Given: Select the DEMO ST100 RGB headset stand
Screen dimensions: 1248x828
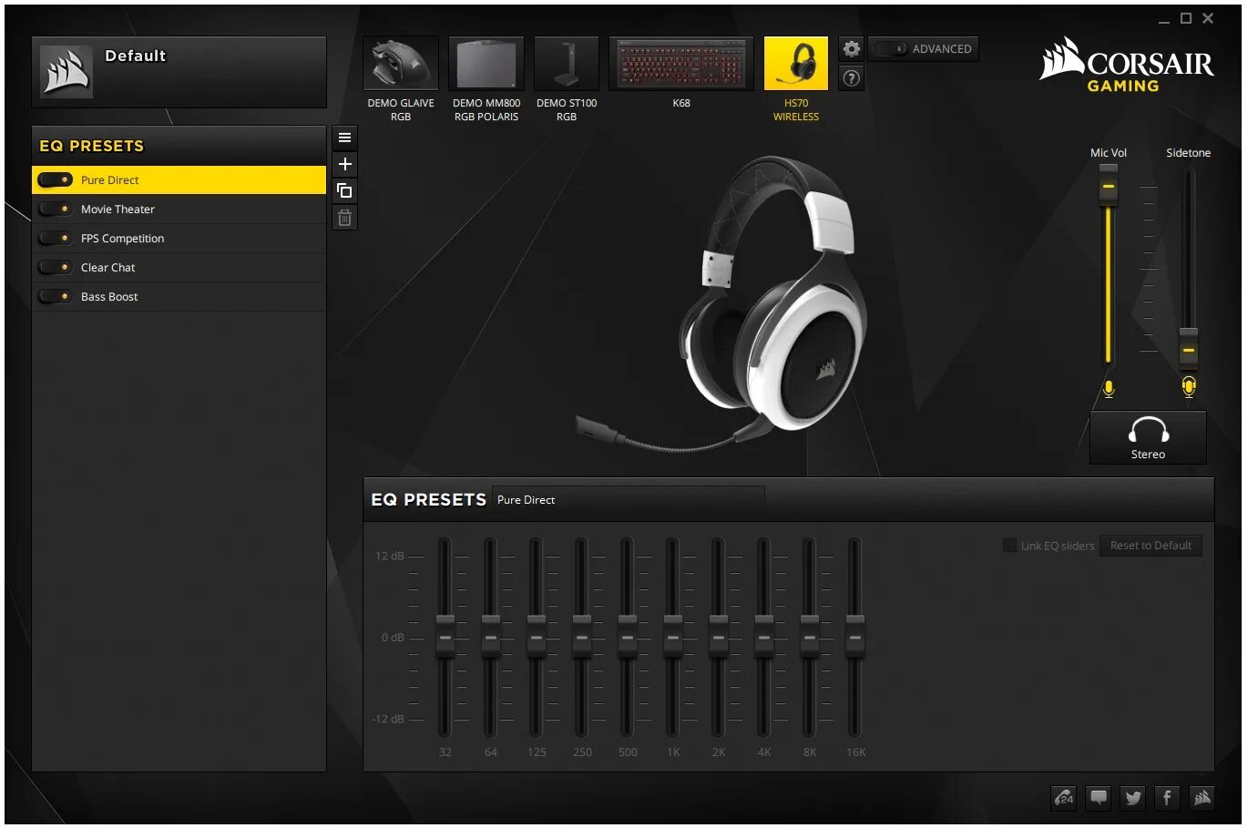Looking at the screenshot, I should coord(567,64).
